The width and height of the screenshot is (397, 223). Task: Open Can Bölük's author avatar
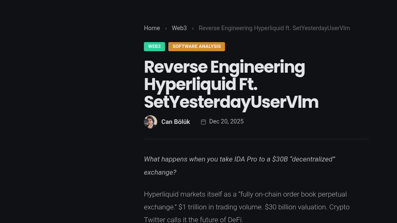click(151, 122)
